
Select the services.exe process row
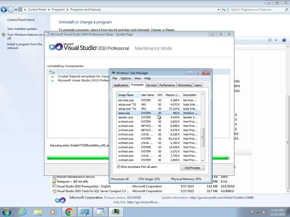159,100
